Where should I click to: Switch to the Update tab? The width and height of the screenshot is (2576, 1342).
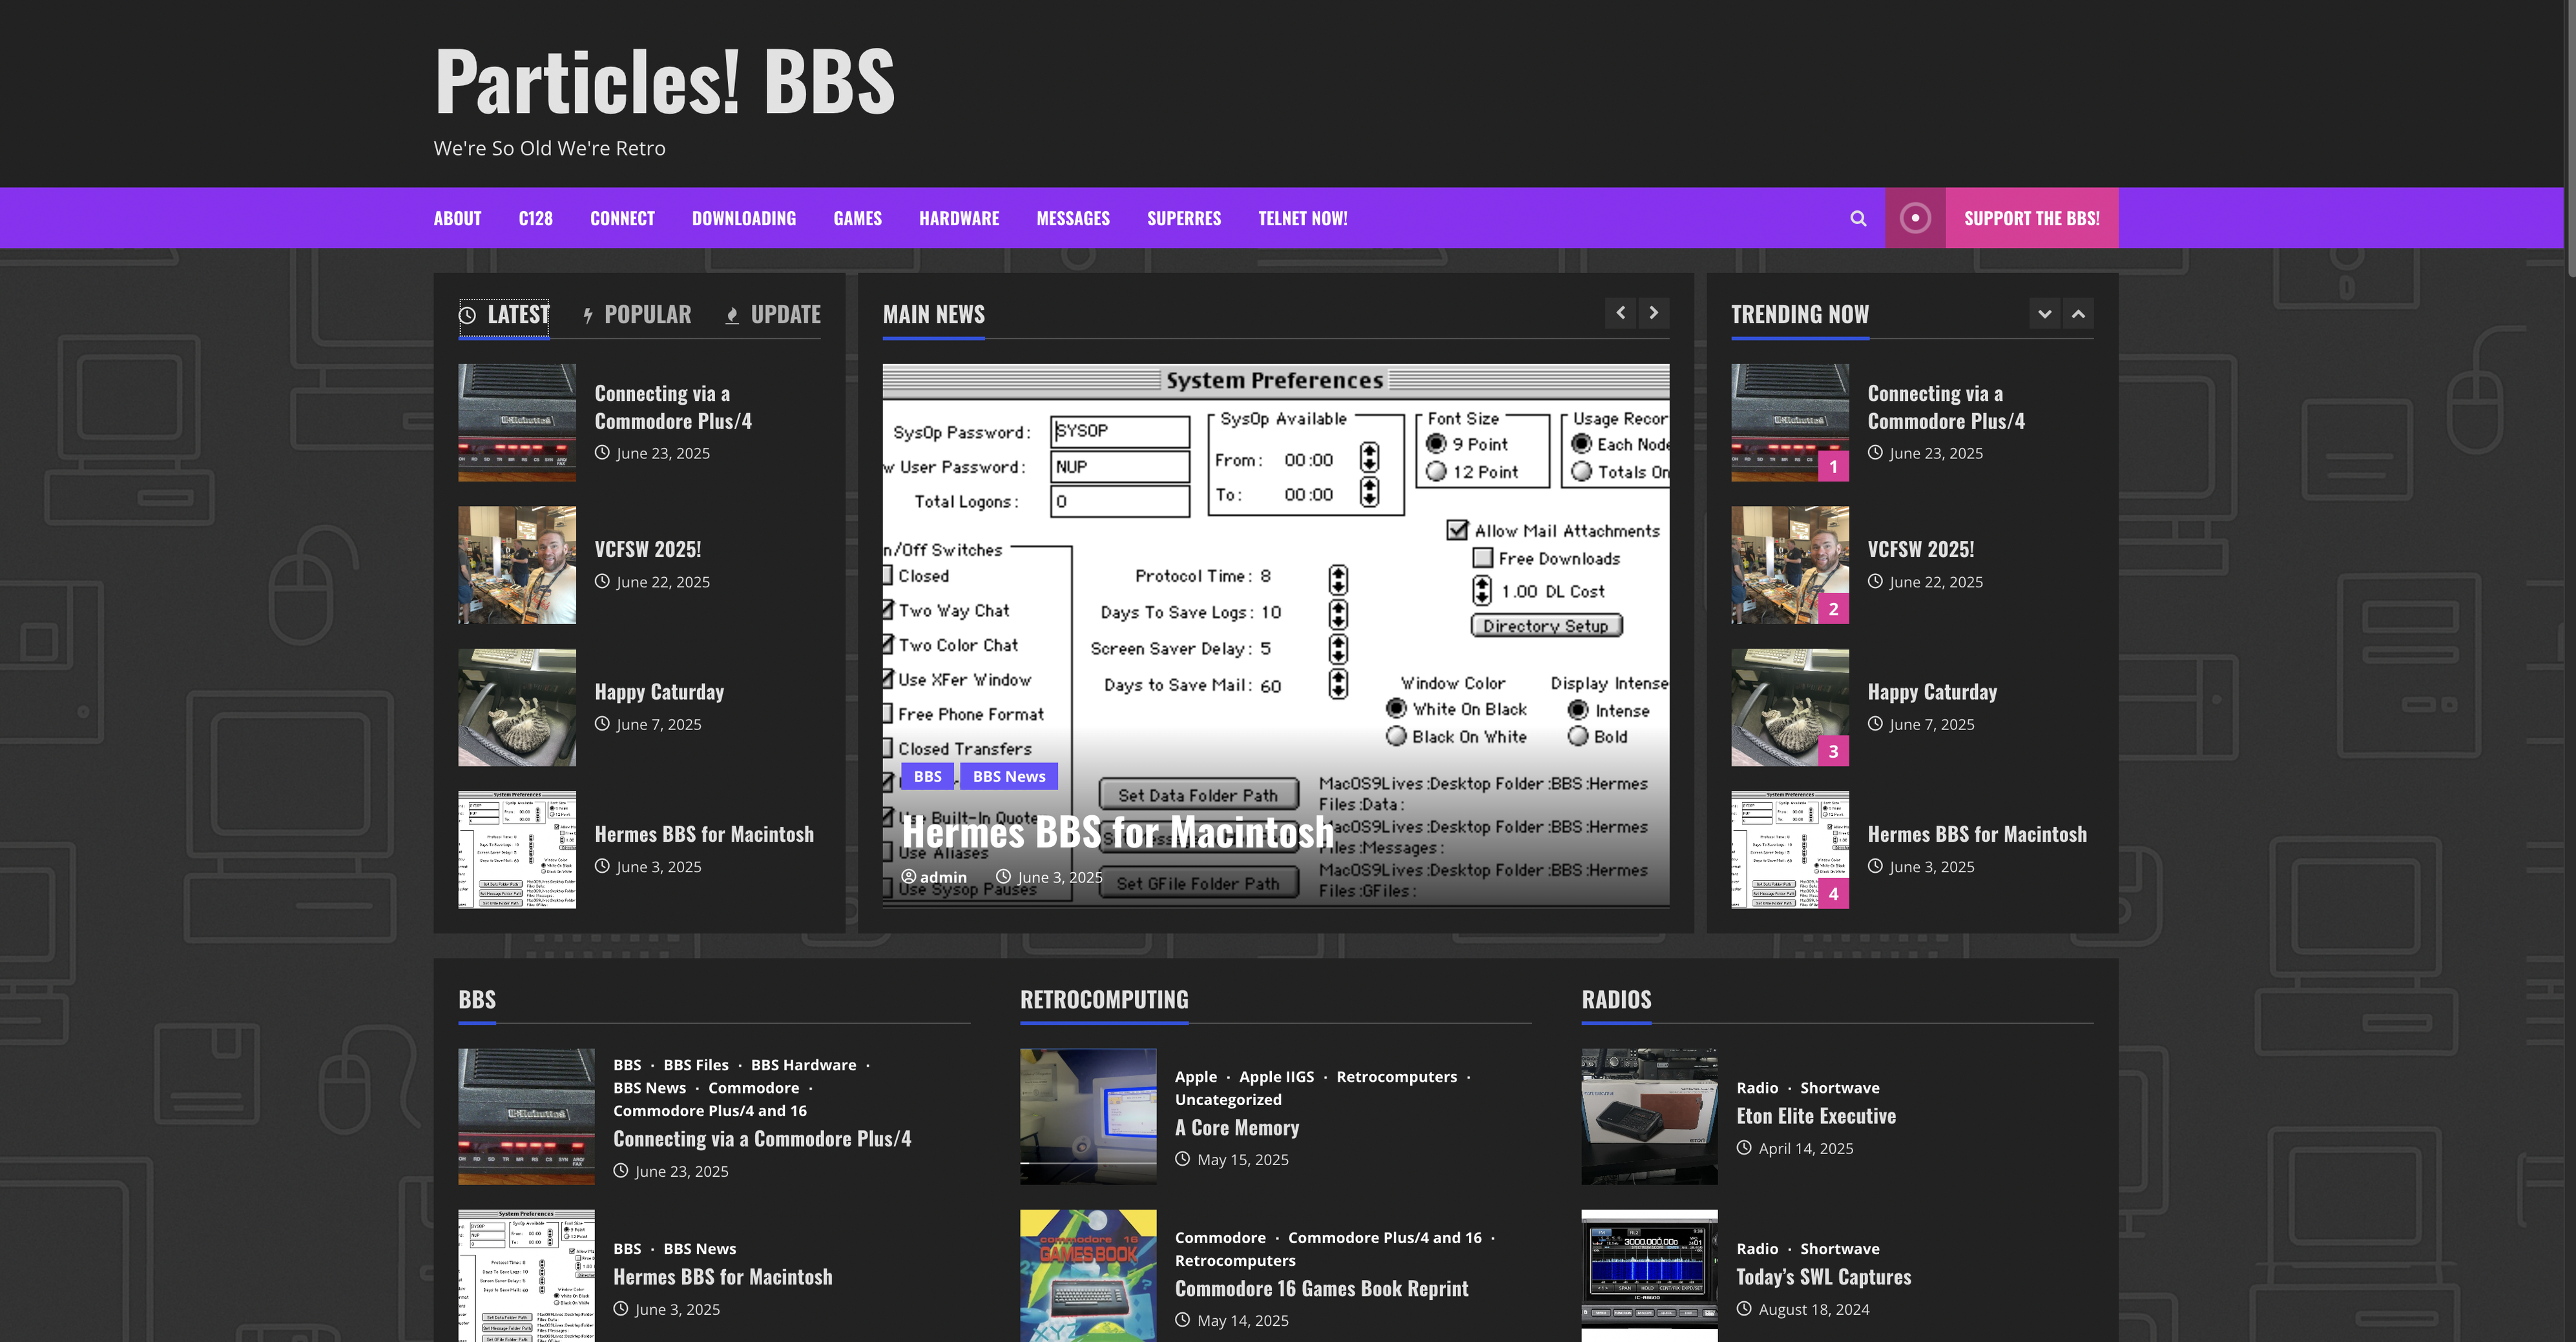click(x=773, y=315)
